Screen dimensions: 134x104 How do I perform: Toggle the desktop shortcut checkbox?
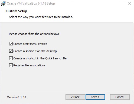click(11, 51)
